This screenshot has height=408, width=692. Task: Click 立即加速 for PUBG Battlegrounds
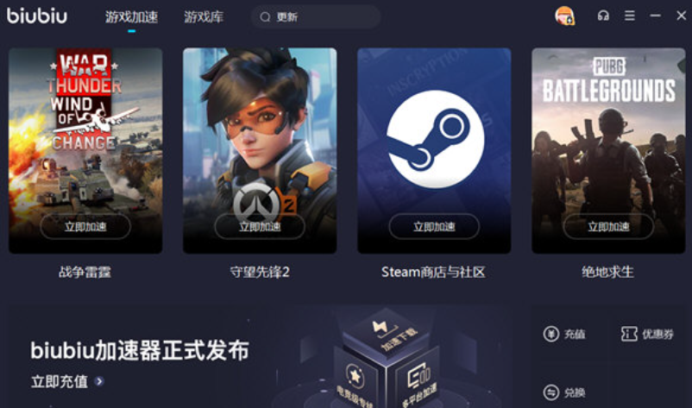click(x=608, y=227)
